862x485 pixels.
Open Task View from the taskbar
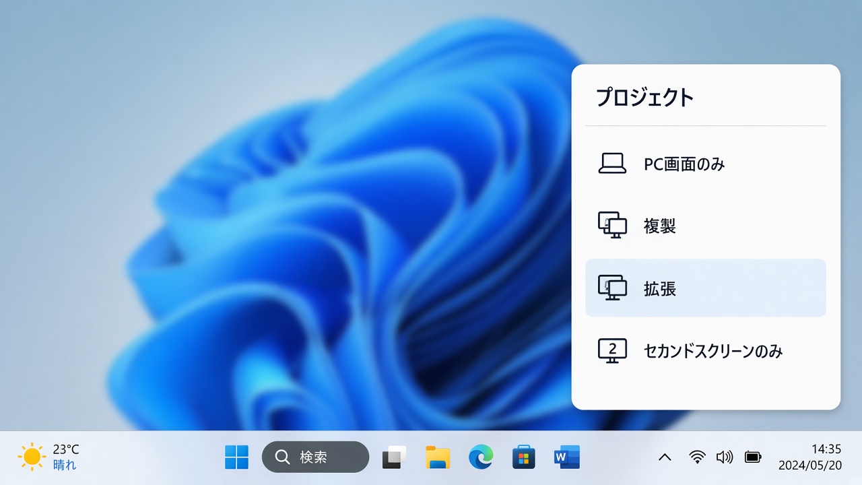click(x=395, y=457)
